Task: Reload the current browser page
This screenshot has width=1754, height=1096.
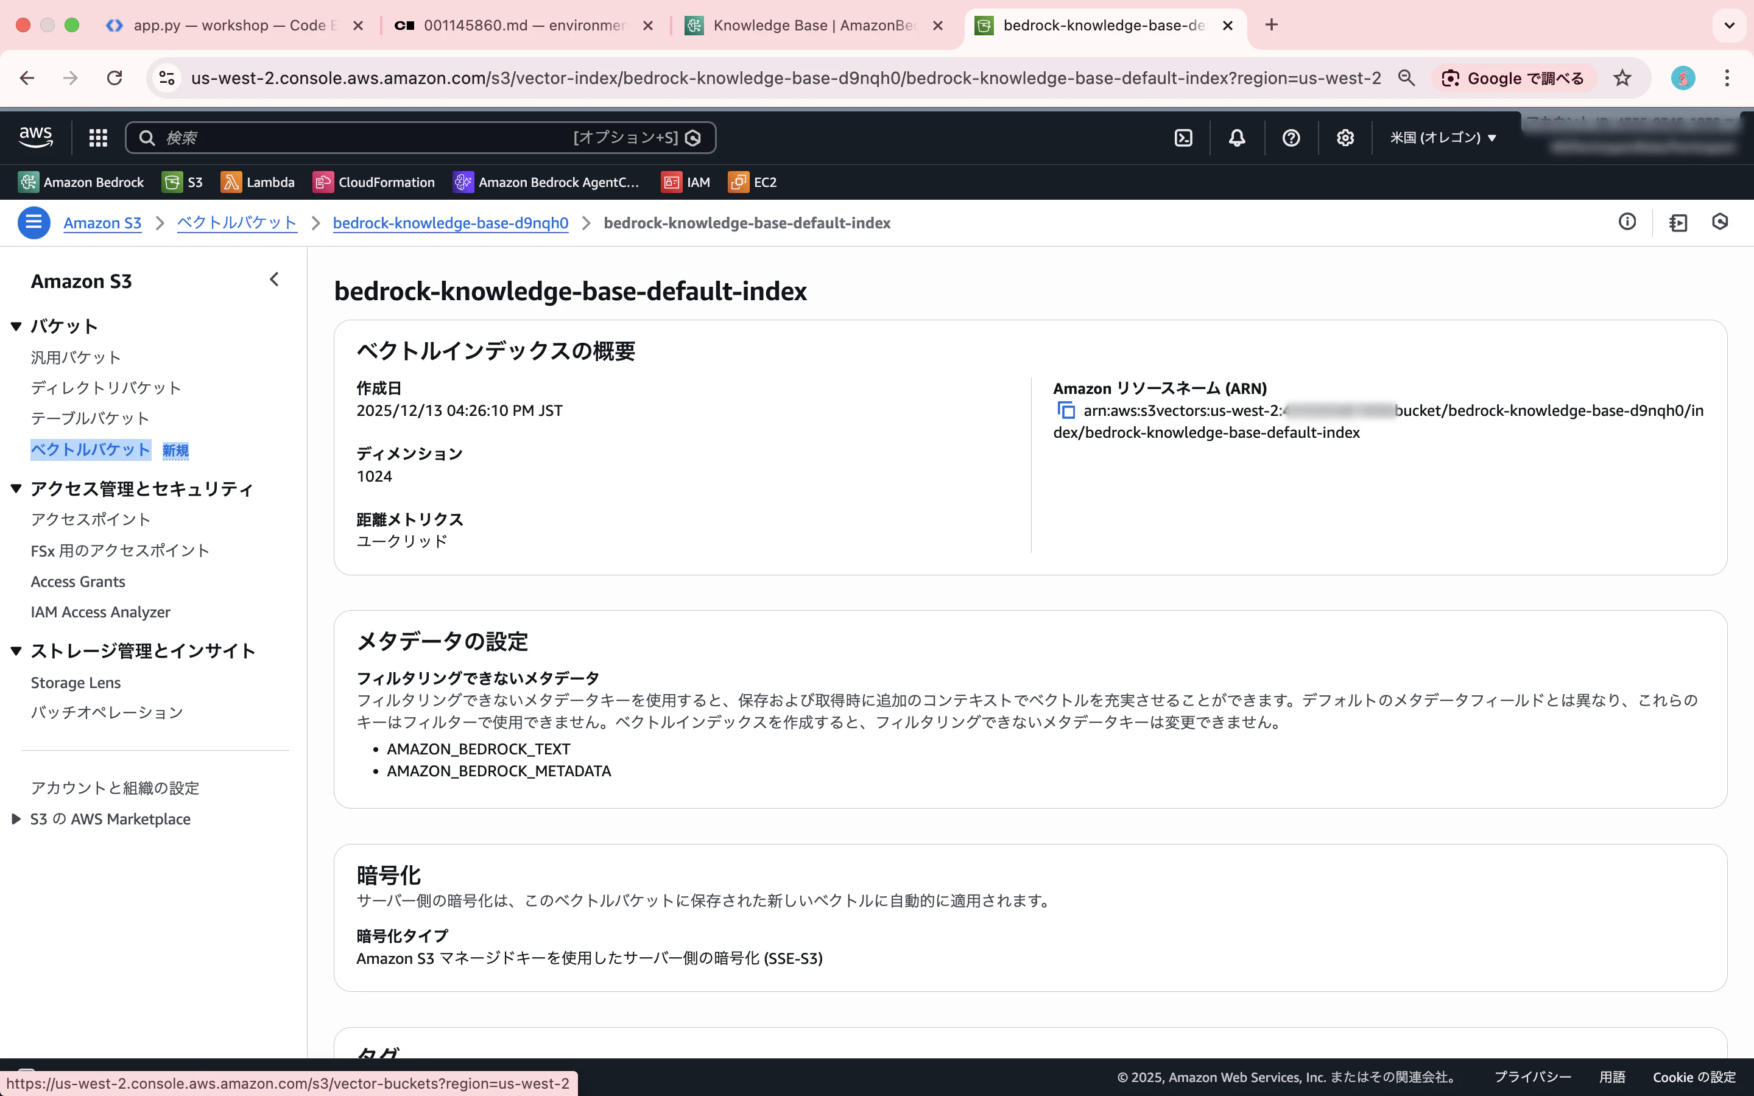Action: pyautogui.click(x=114, y=77)
